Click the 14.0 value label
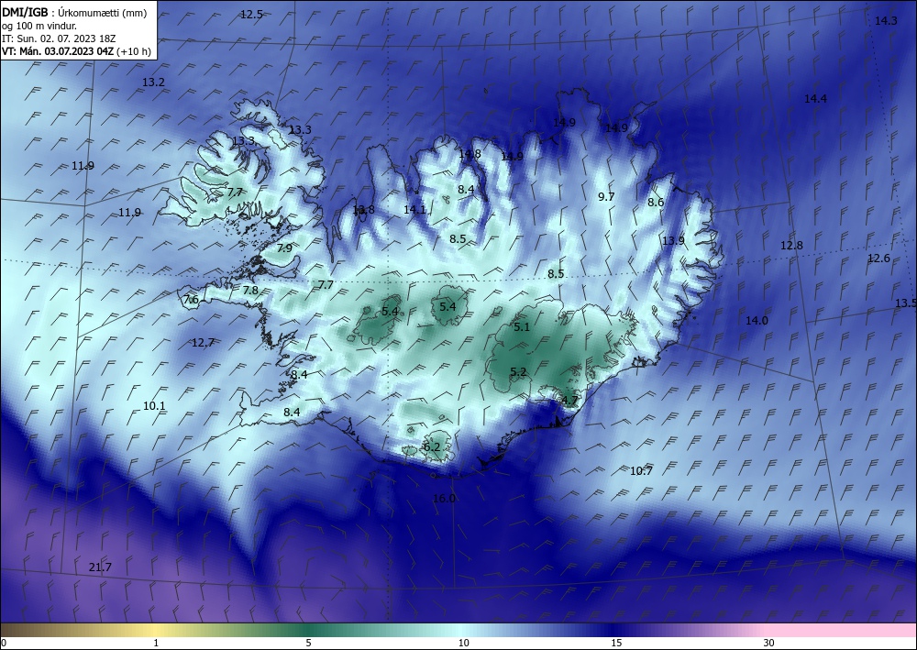This screenshot has width=917, height=650. pyautogui.click(x=757, y=320)
